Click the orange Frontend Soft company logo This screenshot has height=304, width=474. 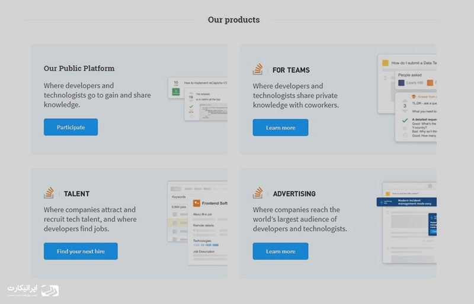197,203
